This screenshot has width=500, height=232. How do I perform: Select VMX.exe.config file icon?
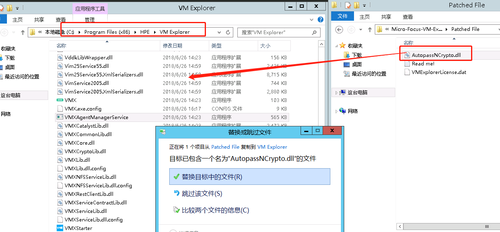60,109
